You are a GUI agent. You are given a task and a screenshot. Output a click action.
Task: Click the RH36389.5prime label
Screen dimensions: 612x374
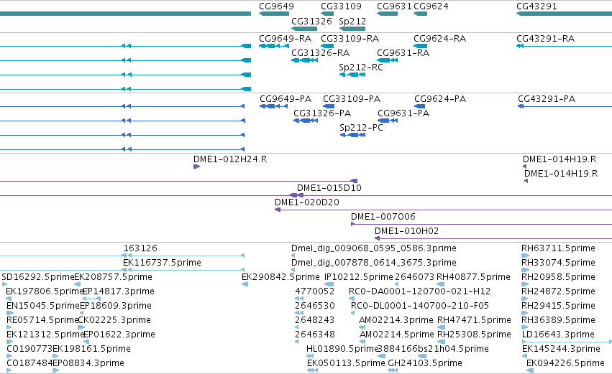[559, 321]
